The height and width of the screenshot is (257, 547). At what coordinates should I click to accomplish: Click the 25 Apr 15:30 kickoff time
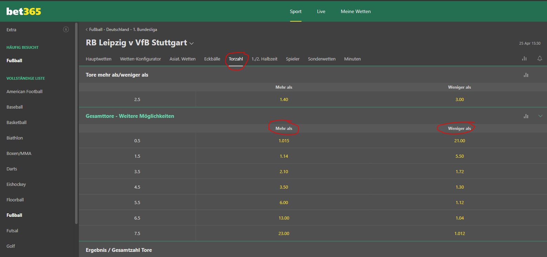[530, 43]
